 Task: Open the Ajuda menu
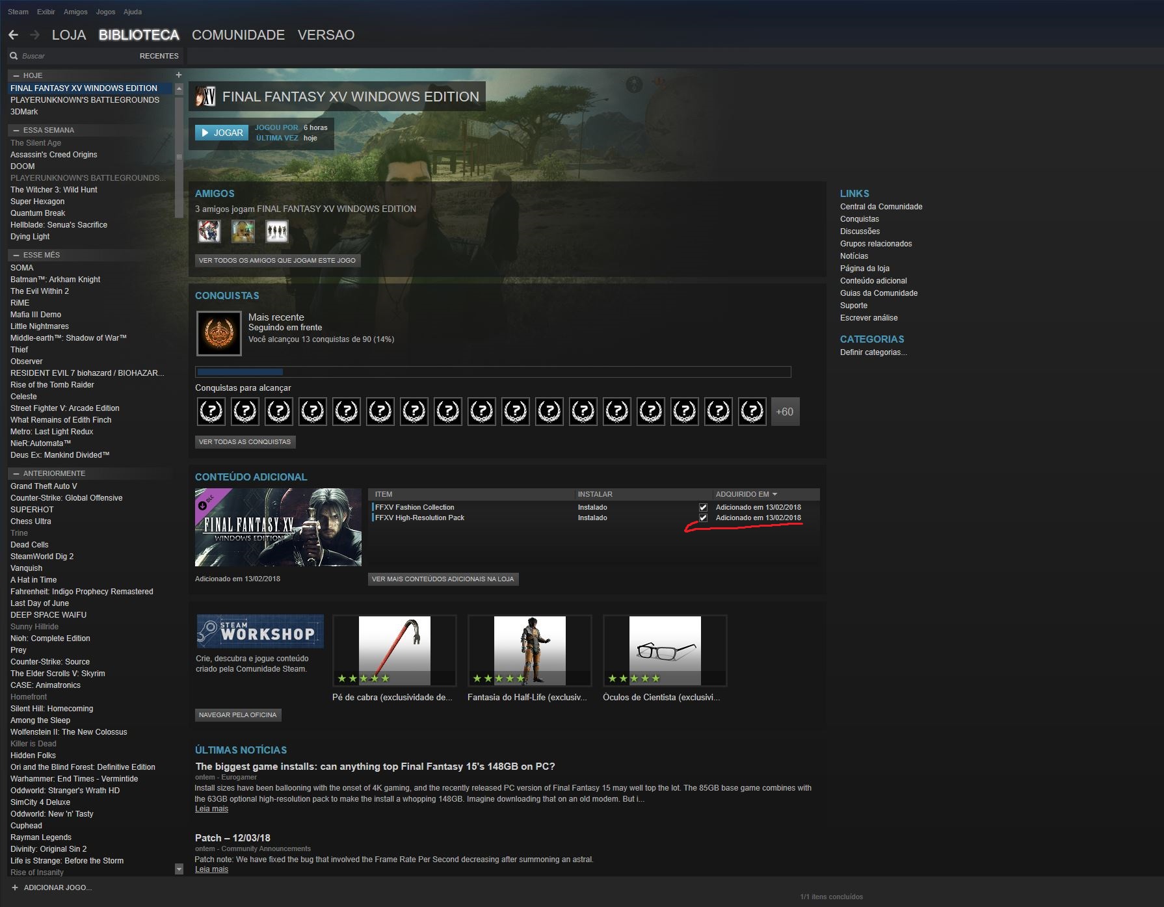133,12
